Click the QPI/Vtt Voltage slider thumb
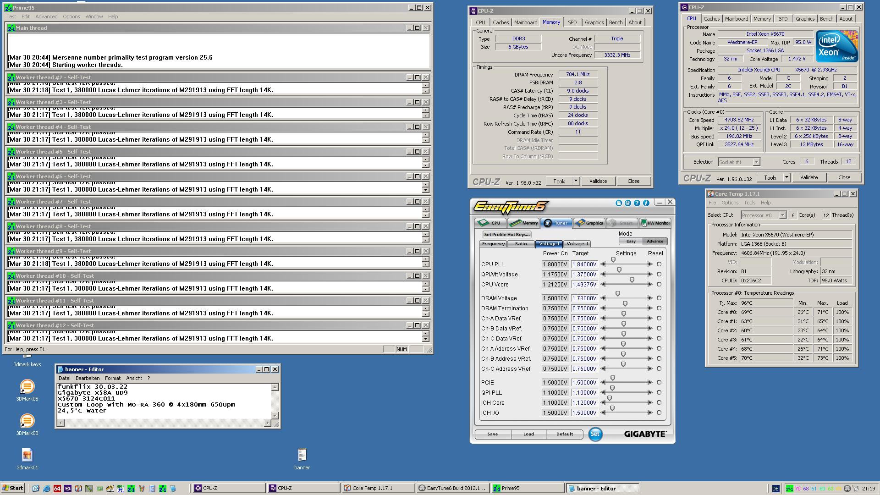This screenshot has width=880, height=495. pyautogui.click(x=619, y=270)
